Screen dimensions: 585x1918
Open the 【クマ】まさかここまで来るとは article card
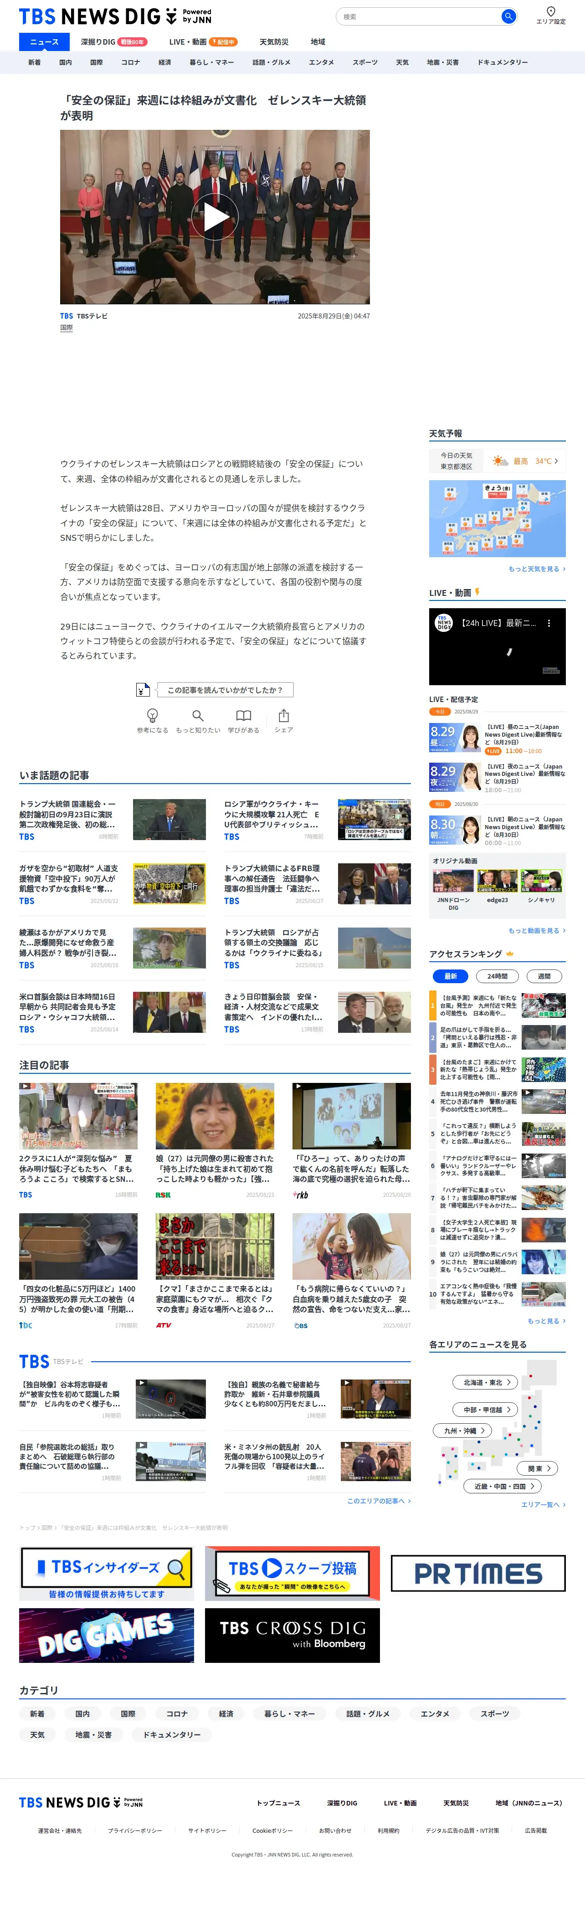pos(214,1271)
